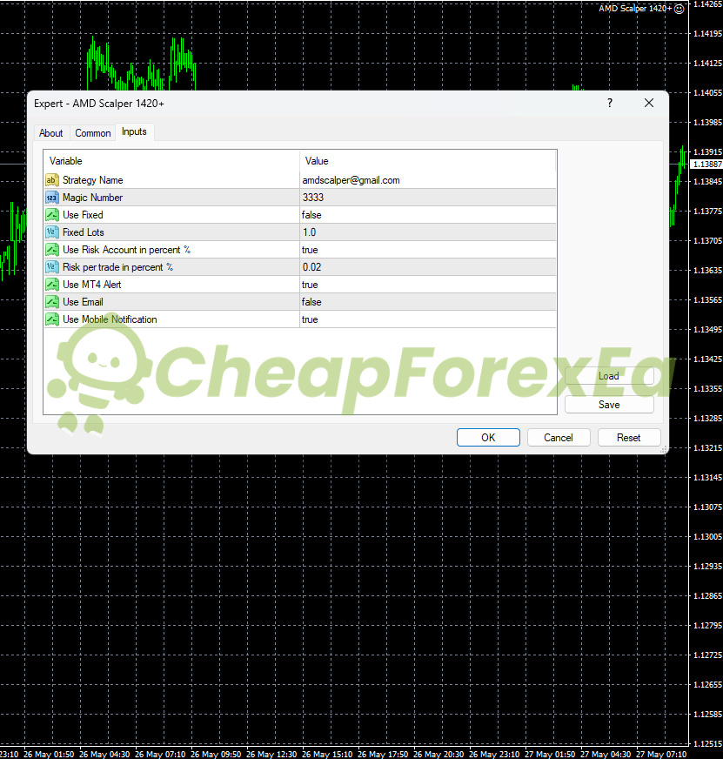Select the Use MT4 Alert label

point(92,285)
